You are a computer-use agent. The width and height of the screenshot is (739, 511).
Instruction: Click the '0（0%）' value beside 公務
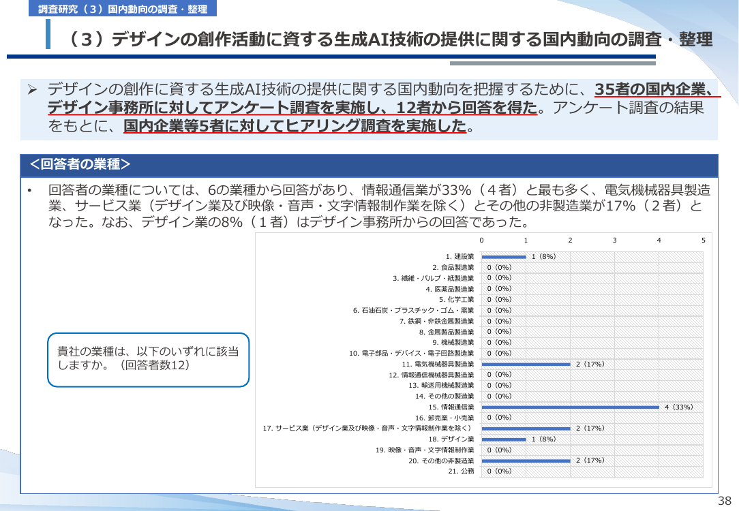pos(499,471)
